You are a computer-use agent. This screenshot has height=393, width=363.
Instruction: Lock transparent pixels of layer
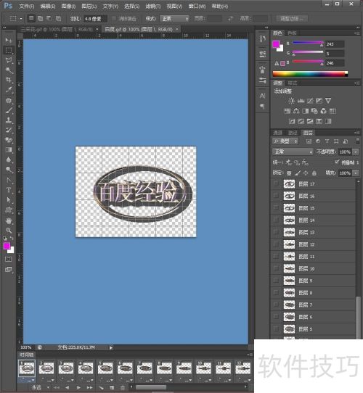(x=289, y=173)
